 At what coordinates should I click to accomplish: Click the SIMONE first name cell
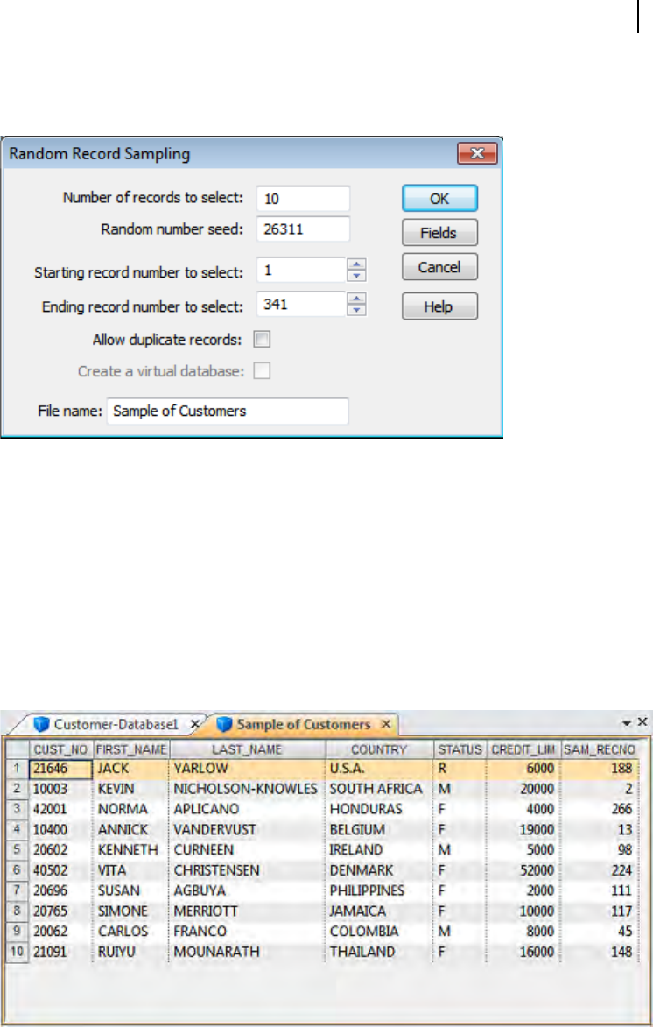(131, 911)
